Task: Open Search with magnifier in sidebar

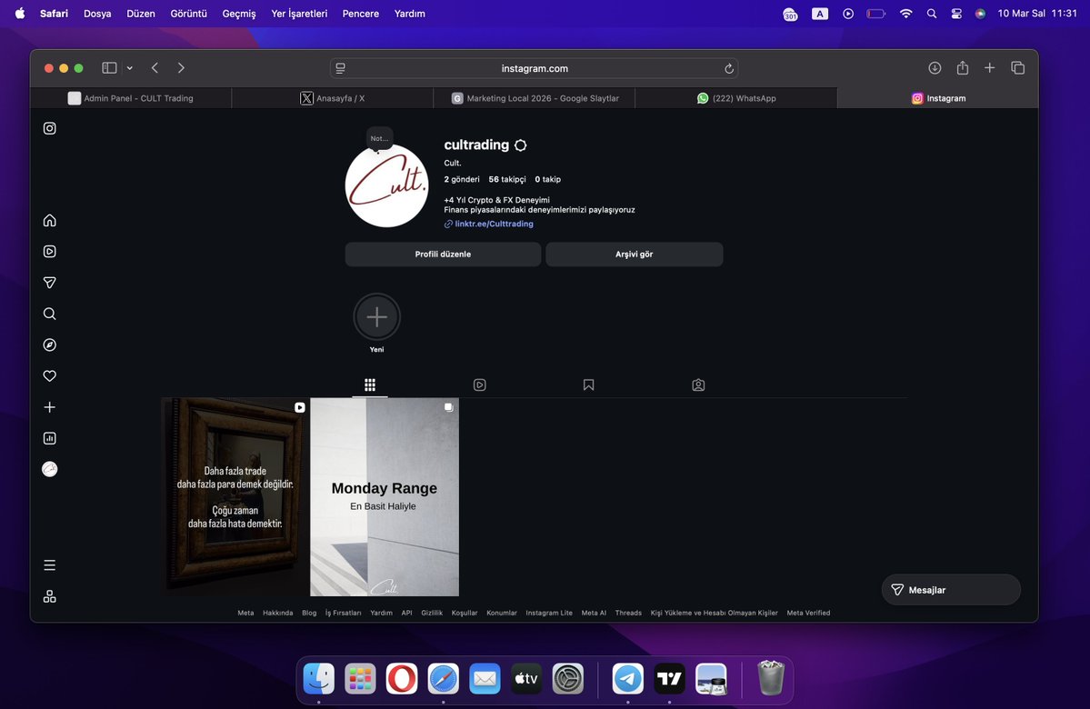Action: (x=49, y=314)
